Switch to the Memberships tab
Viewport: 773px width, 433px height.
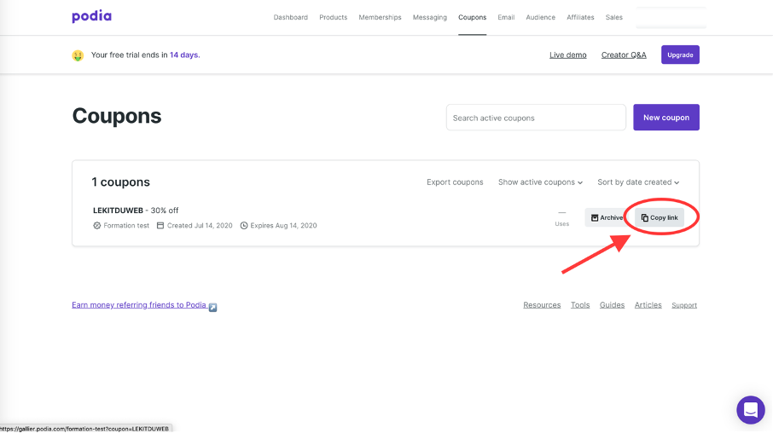(380, 17)
